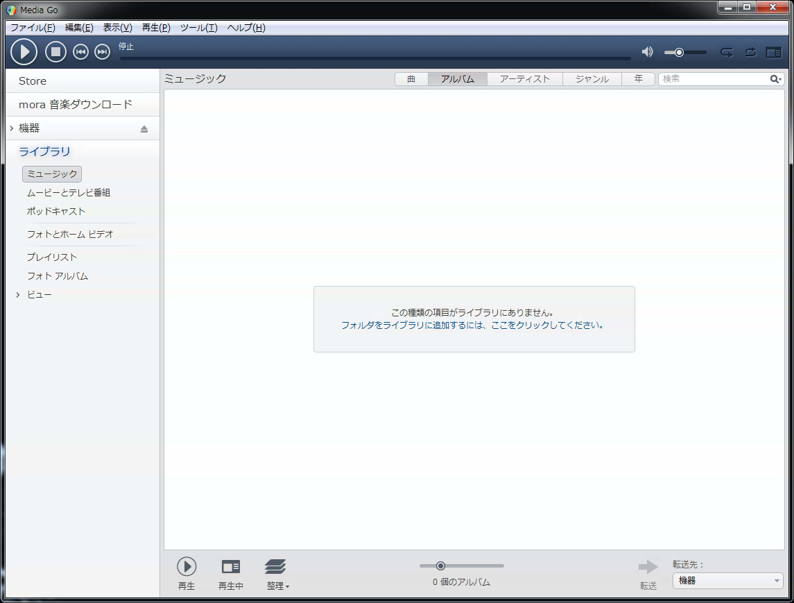Toggle repeat mode icon
This screenshot has height=603, width=794.
[727, 52]
